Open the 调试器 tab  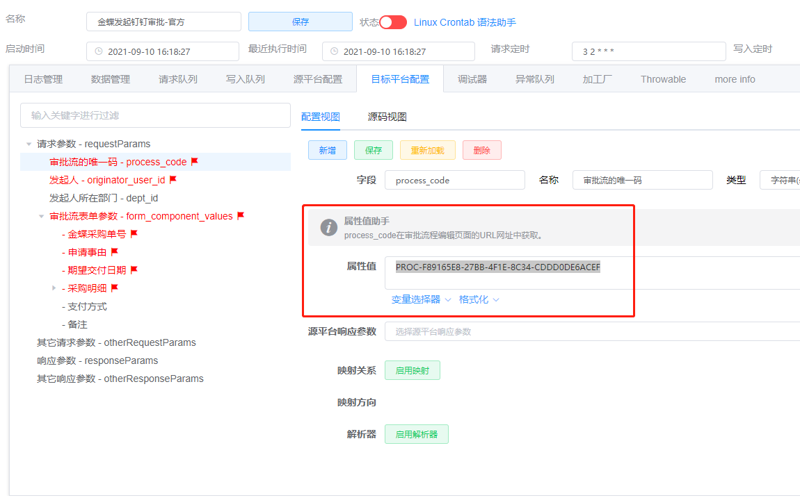[x=472, y=79]
